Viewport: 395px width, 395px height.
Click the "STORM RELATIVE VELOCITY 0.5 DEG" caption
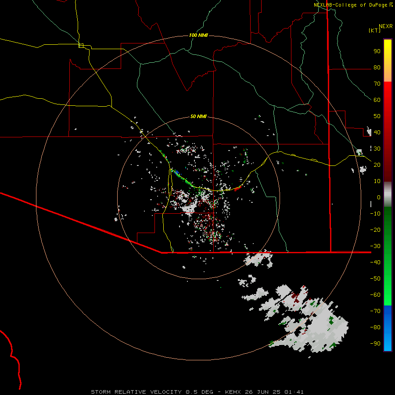152,392
